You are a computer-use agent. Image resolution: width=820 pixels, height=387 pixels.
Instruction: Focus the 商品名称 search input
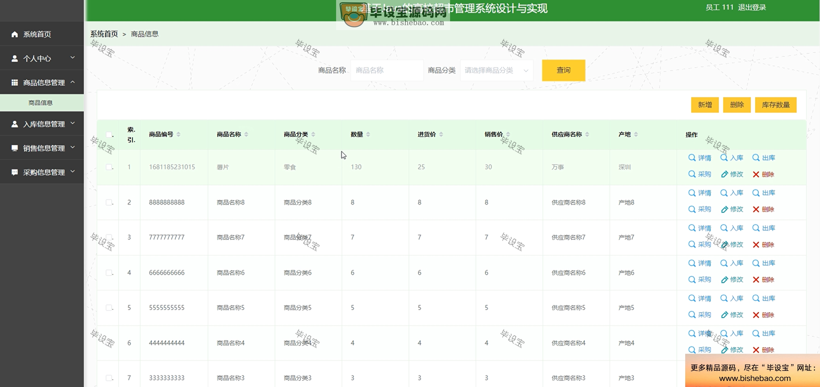387,70
